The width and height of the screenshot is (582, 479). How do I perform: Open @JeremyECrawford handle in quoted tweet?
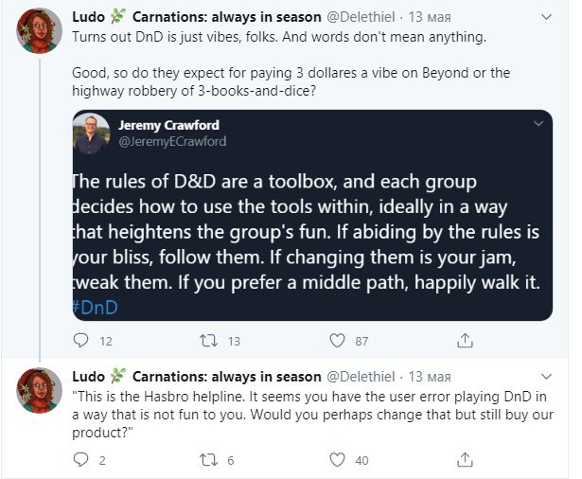pos(172,141)
